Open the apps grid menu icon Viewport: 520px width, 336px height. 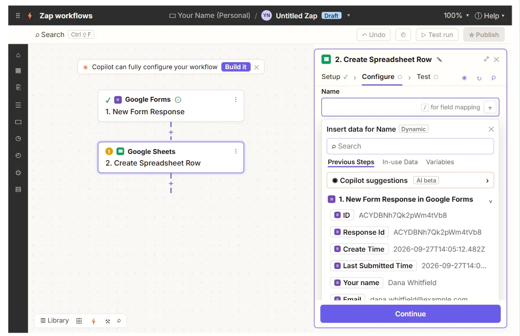[x=18, y=16]
